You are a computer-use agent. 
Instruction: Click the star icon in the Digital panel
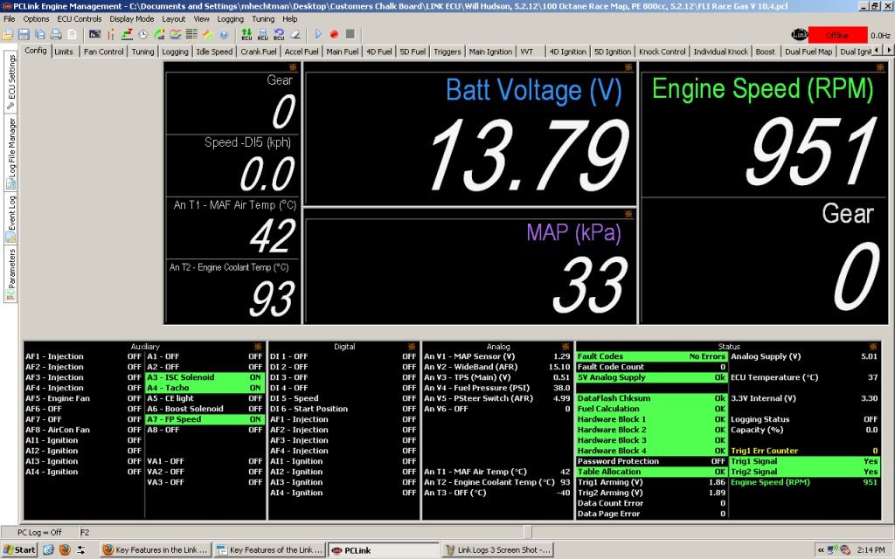point(412,347)
